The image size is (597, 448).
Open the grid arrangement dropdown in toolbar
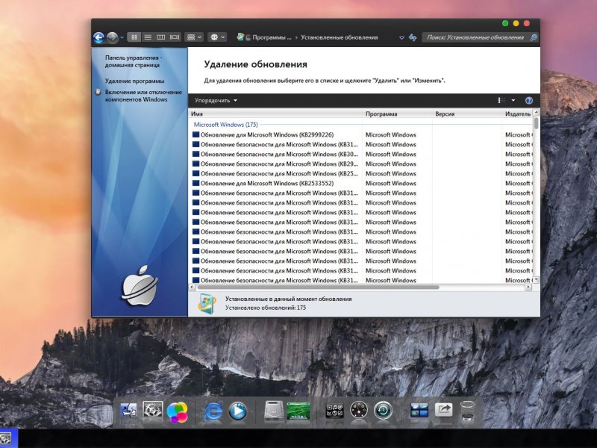[194, 37]
